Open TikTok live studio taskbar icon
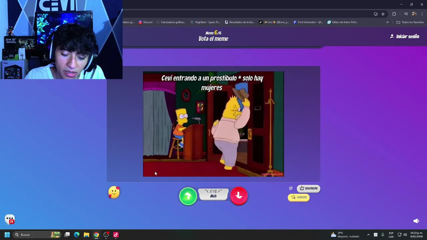427x240 pixels. 116,235
